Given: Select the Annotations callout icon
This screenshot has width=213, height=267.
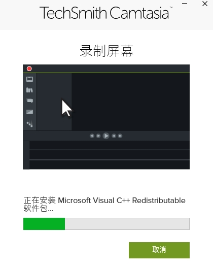Looking at the screenshot, I should pos(30,101).
